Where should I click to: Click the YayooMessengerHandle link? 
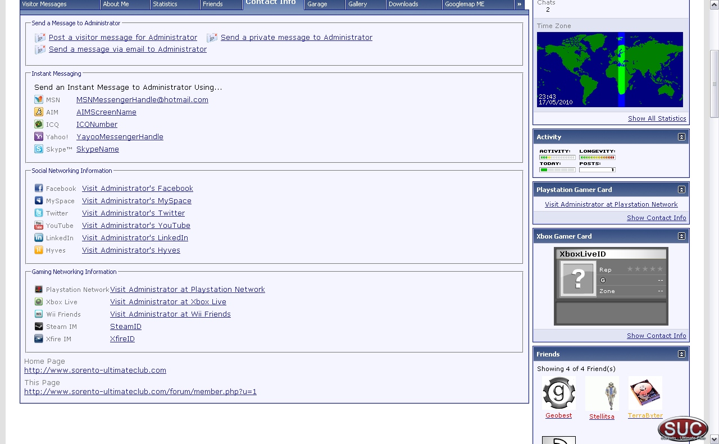click(x=120, y=137)
